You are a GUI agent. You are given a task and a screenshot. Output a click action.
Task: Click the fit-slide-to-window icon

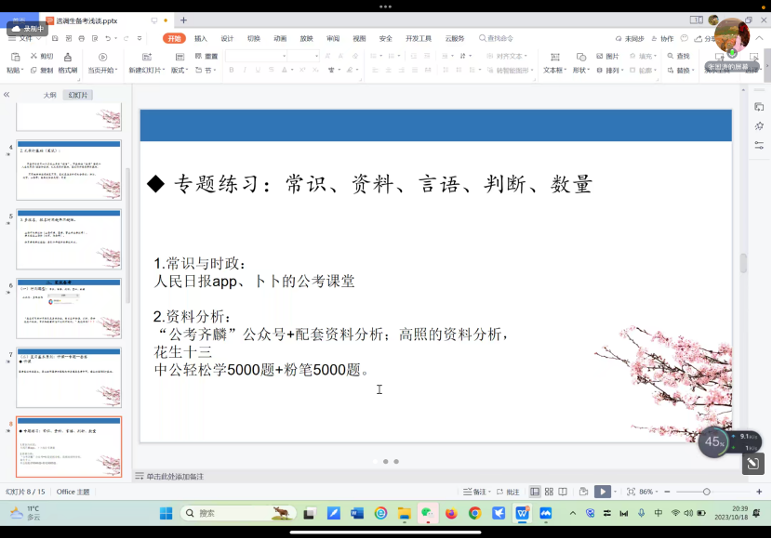click(x=631, y=492)
